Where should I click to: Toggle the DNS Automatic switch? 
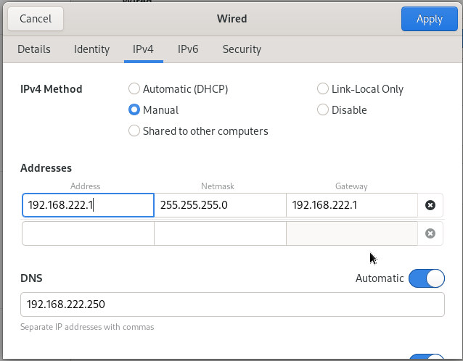(426, 278)
